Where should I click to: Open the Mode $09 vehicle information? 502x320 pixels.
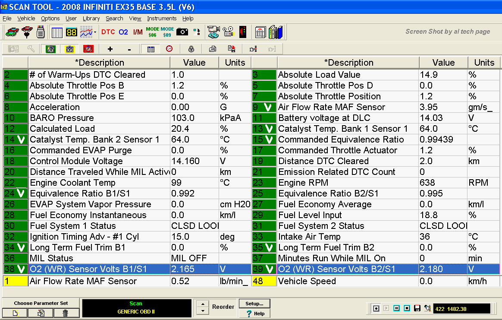167,32
